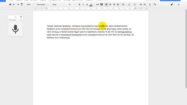This screenshot has width=187, height=105.
Task: Click the word "получишь" at the text end
Action: click(x=65, y=38)
